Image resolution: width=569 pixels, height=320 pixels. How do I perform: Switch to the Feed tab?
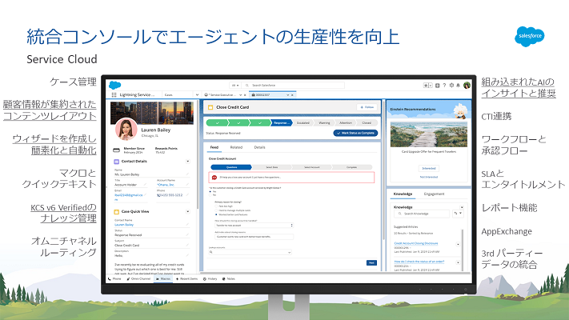[214, 147]
